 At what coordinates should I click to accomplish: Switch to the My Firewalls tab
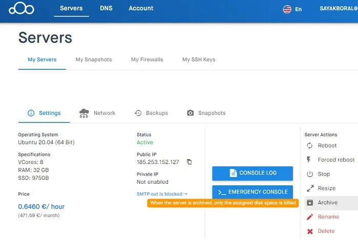(x=147, y=59)
